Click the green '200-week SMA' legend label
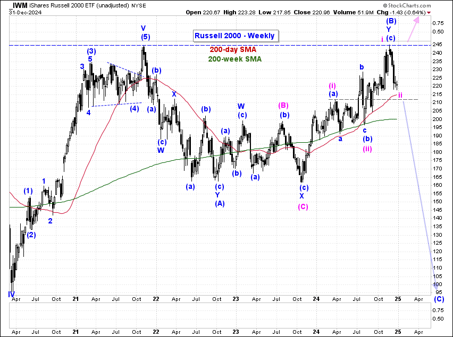 [x=235, y=59]
